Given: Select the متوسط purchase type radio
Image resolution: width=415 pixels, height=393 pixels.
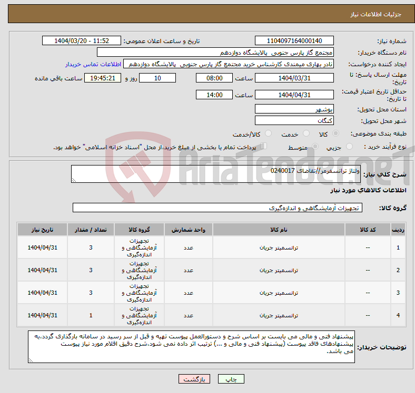Looking at the screenshot, I should (x=315, y=146).
